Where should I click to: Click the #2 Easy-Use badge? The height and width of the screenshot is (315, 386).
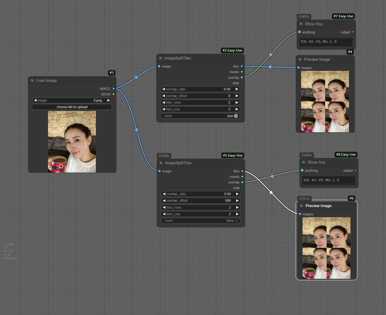pyautogui.click(x=232, y=50)
